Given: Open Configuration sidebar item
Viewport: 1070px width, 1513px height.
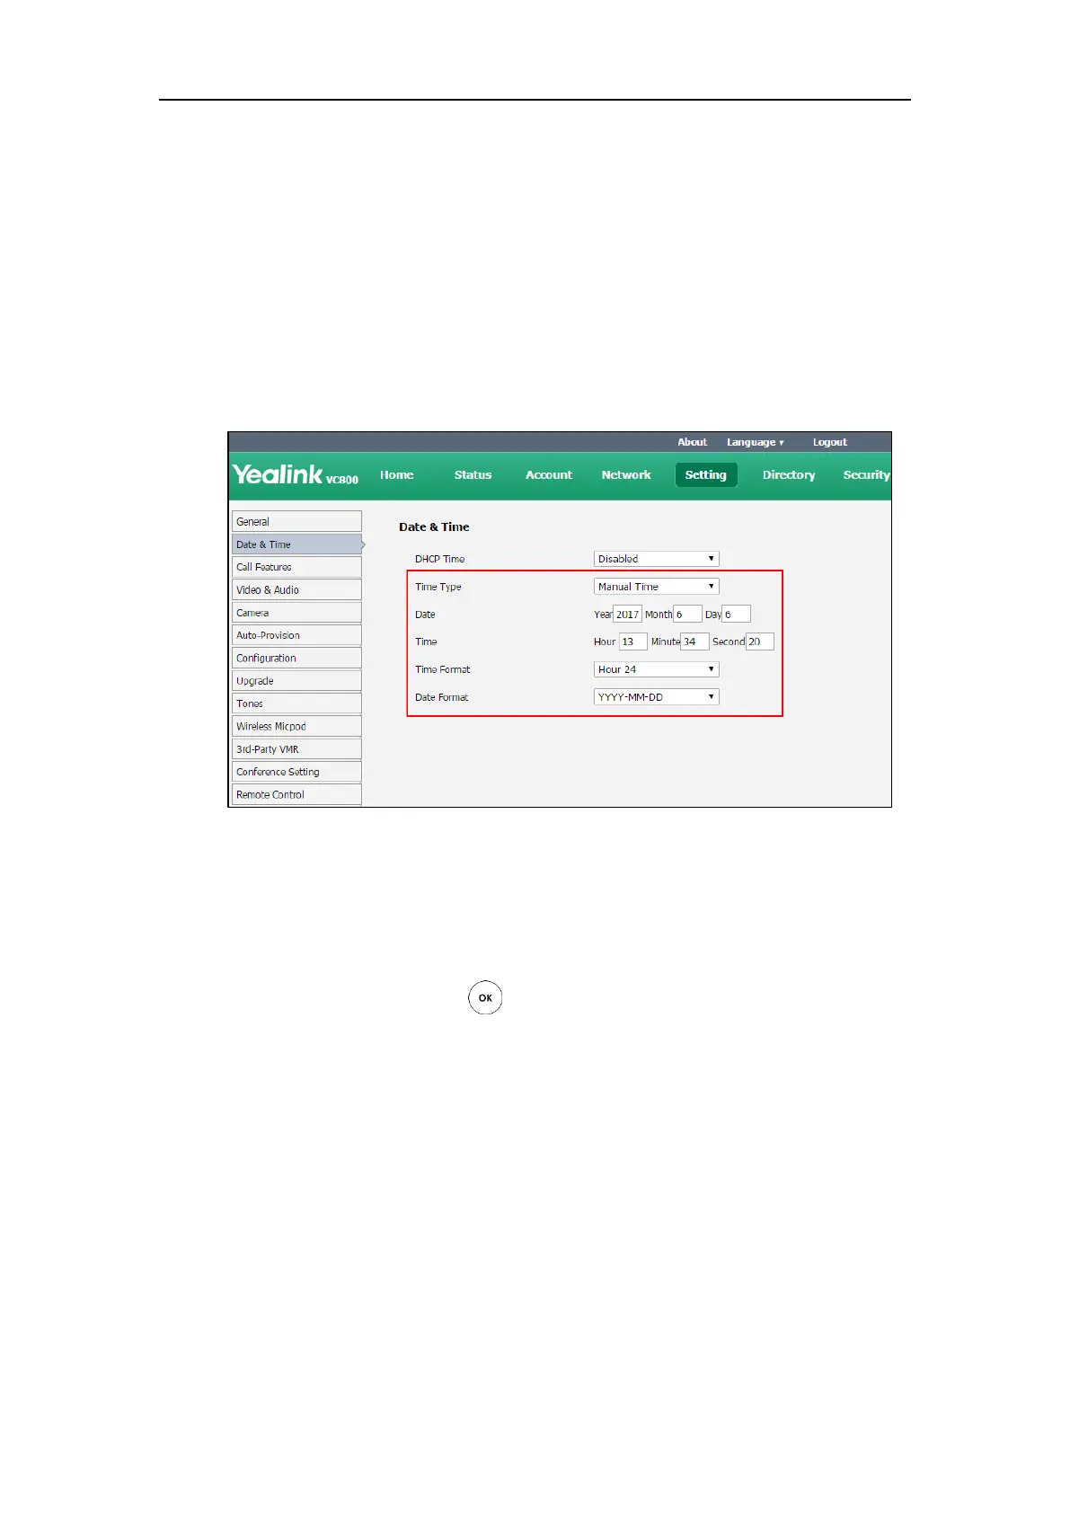Looking at the screenshot, I should [296, 658].
